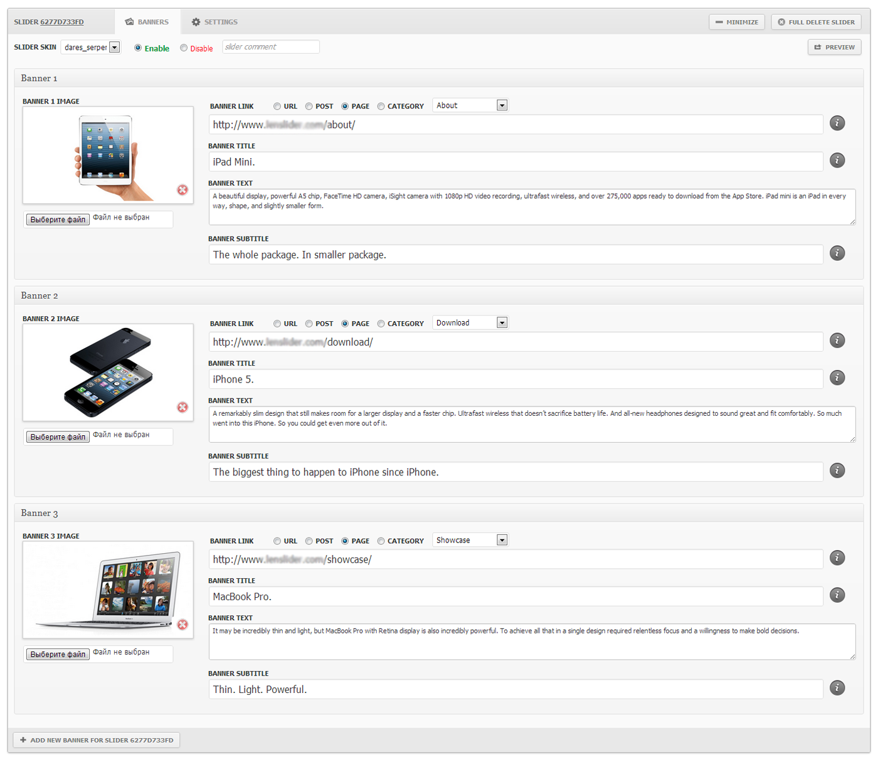Expand the About page dropdown
Viewport: 878px width, 762px height.
click(470, 105)
